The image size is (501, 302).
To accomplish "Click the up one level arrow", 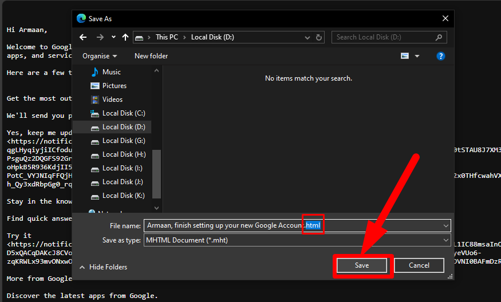I will coord(125,37).
